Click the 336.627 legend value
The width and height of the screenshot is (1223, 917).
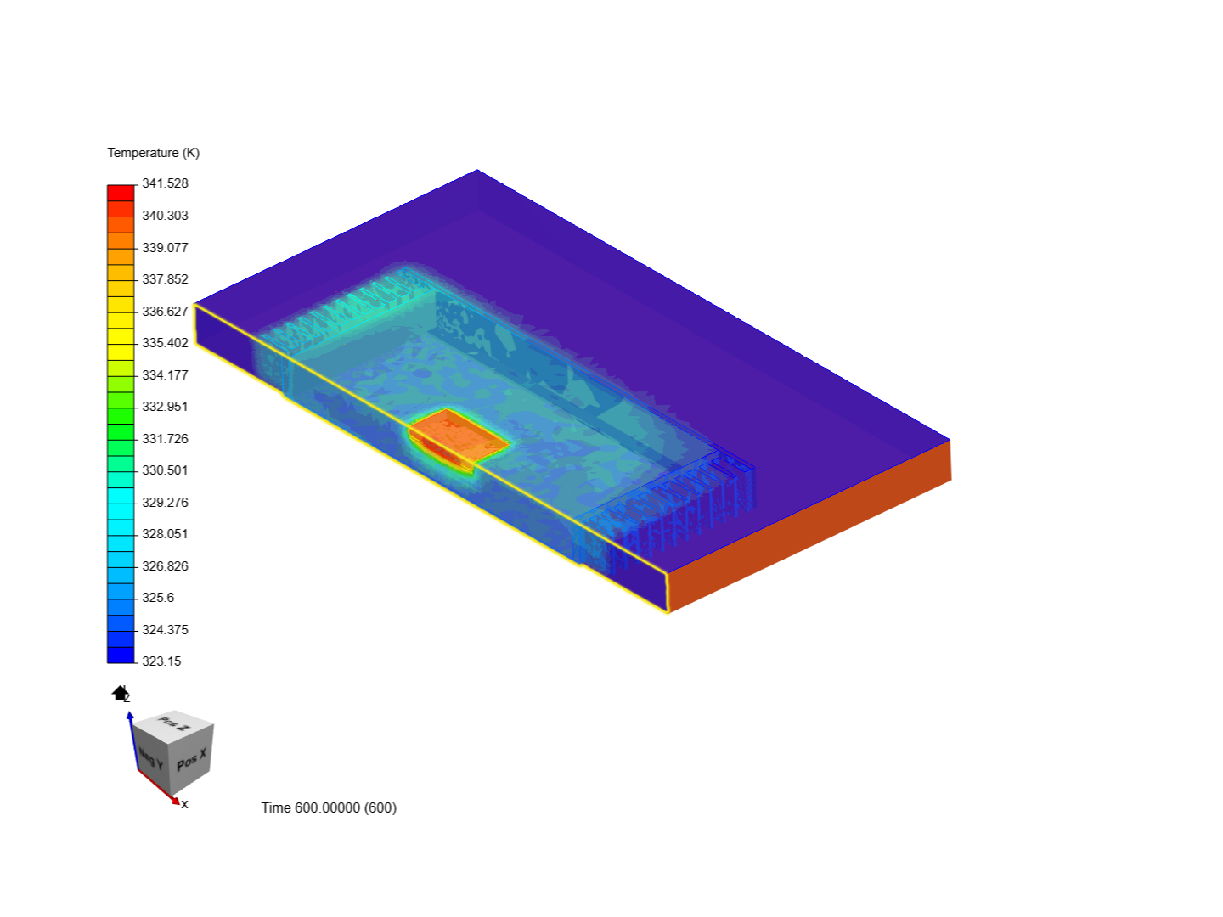pos(165,312)
